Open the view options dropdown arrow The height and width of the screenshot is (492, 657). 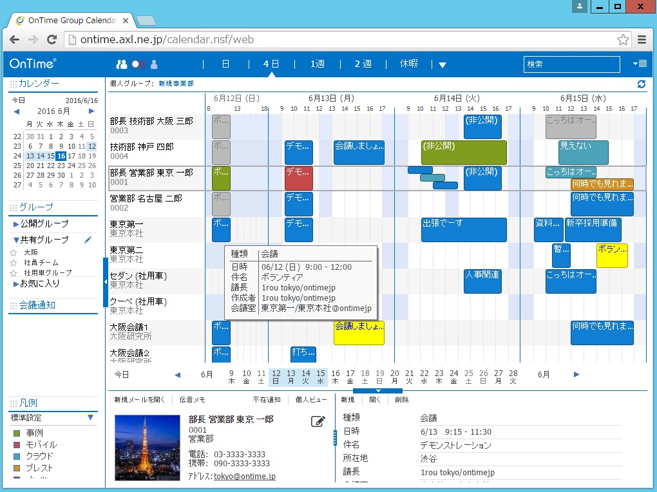click(x=442, y=65)
